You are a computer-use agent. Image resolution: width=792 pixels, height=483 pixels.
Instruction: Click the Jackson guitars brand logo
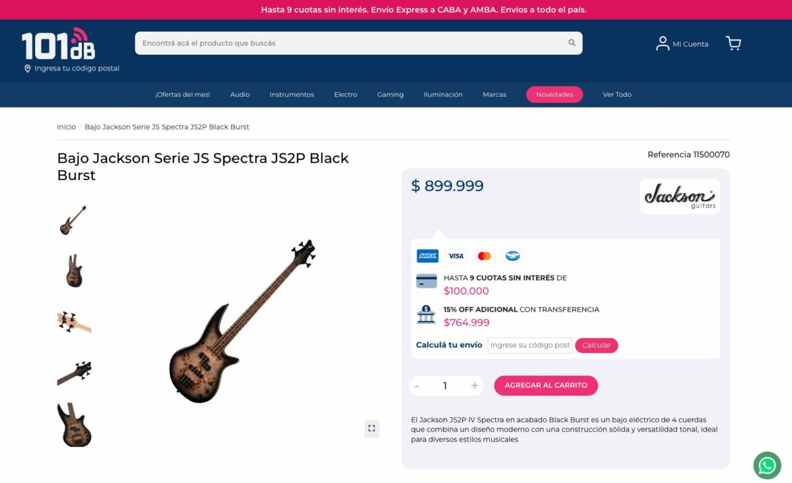point(679,196)
